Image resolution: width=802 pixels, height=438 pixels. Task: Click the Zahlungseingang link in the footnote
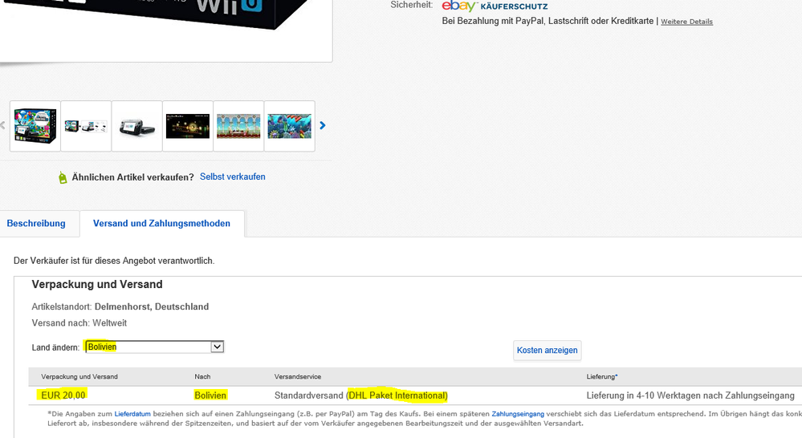(518, 414)
